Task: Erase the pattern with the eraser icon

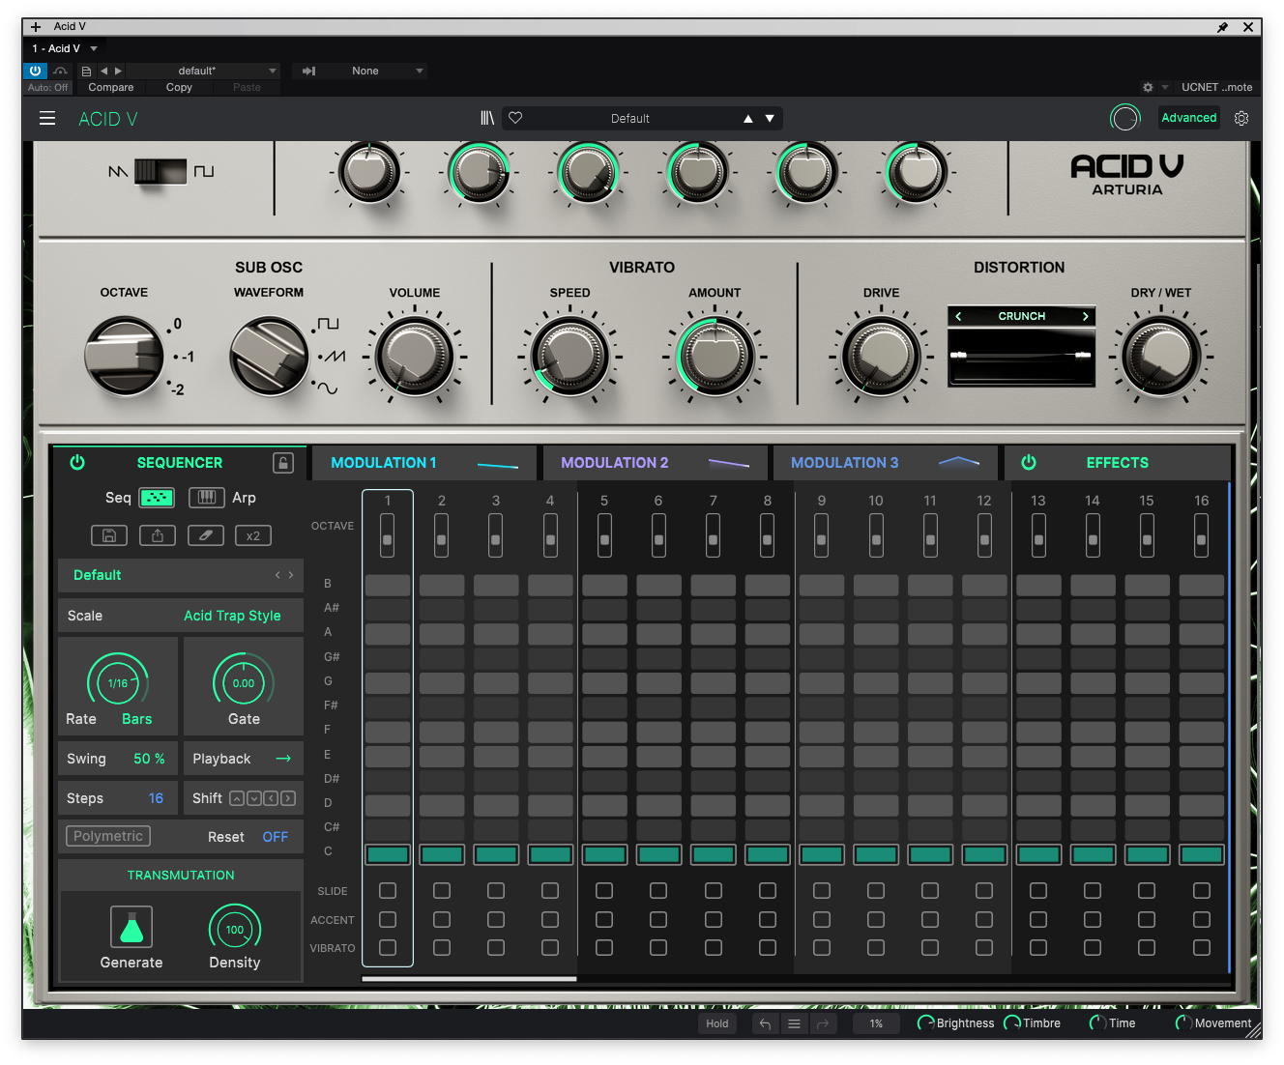Action: [205, 535]
